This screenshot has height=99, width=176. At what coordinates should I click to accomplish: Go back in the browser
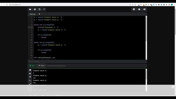[x=2, y=5]
